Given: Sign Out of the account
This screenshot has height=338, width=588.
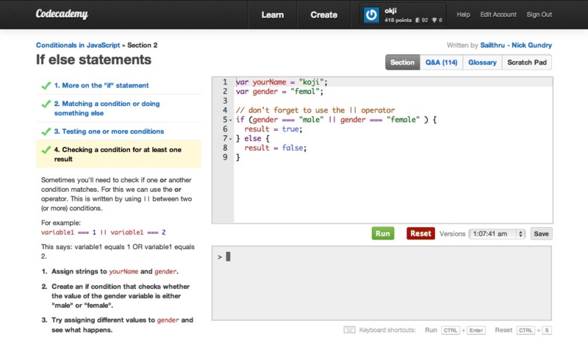Looking at the screenshot, I should click(x=539, y=15).
